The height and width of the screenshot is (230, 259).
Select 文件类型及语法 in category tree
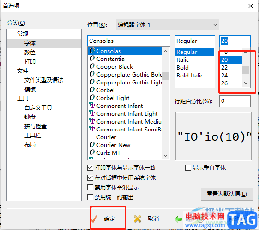coord(44,80)
